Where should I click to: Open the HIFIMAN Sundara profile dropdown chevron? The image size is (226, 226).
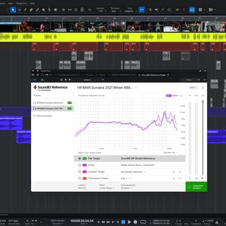(x=136, y=88)
